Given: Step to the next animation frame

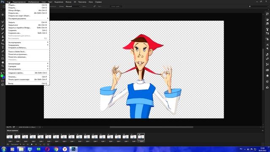Looking at the screenshot, I should coord(36,144).
